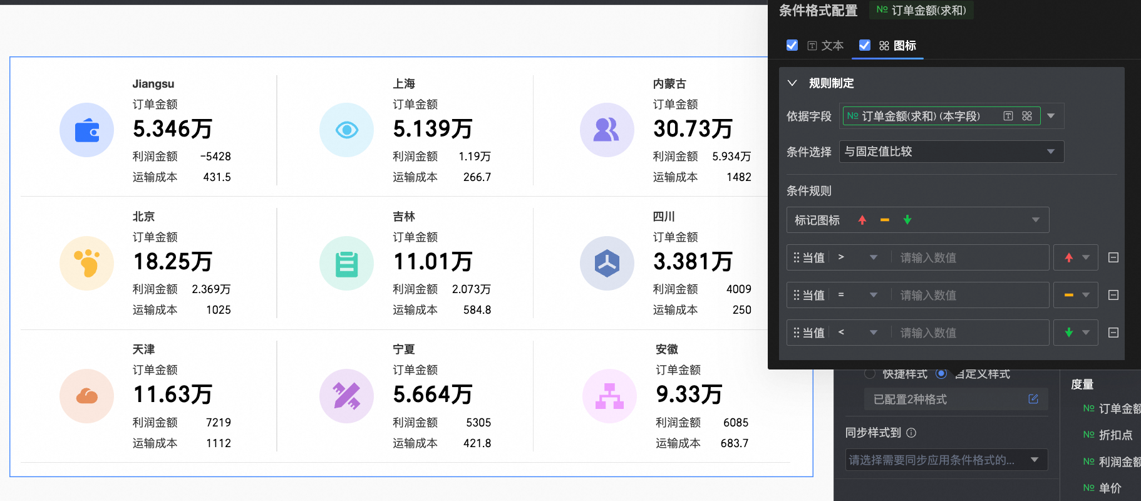Click the 北京 order amount 18.25万
The width and height of the screenshot is (1141, 501).
[173, 262]
